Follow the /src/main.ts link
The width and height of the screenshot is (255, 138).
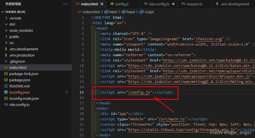[x=172, y=119]
